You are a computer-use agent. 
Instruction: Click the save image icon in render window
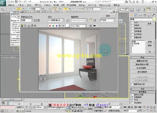click(22, 26)
